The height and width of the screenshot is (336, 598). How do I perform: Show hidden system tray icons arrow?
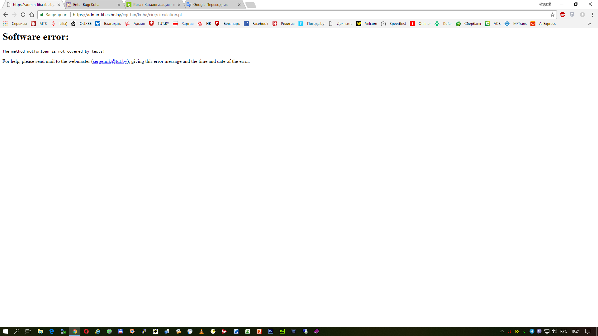point(502,331)
